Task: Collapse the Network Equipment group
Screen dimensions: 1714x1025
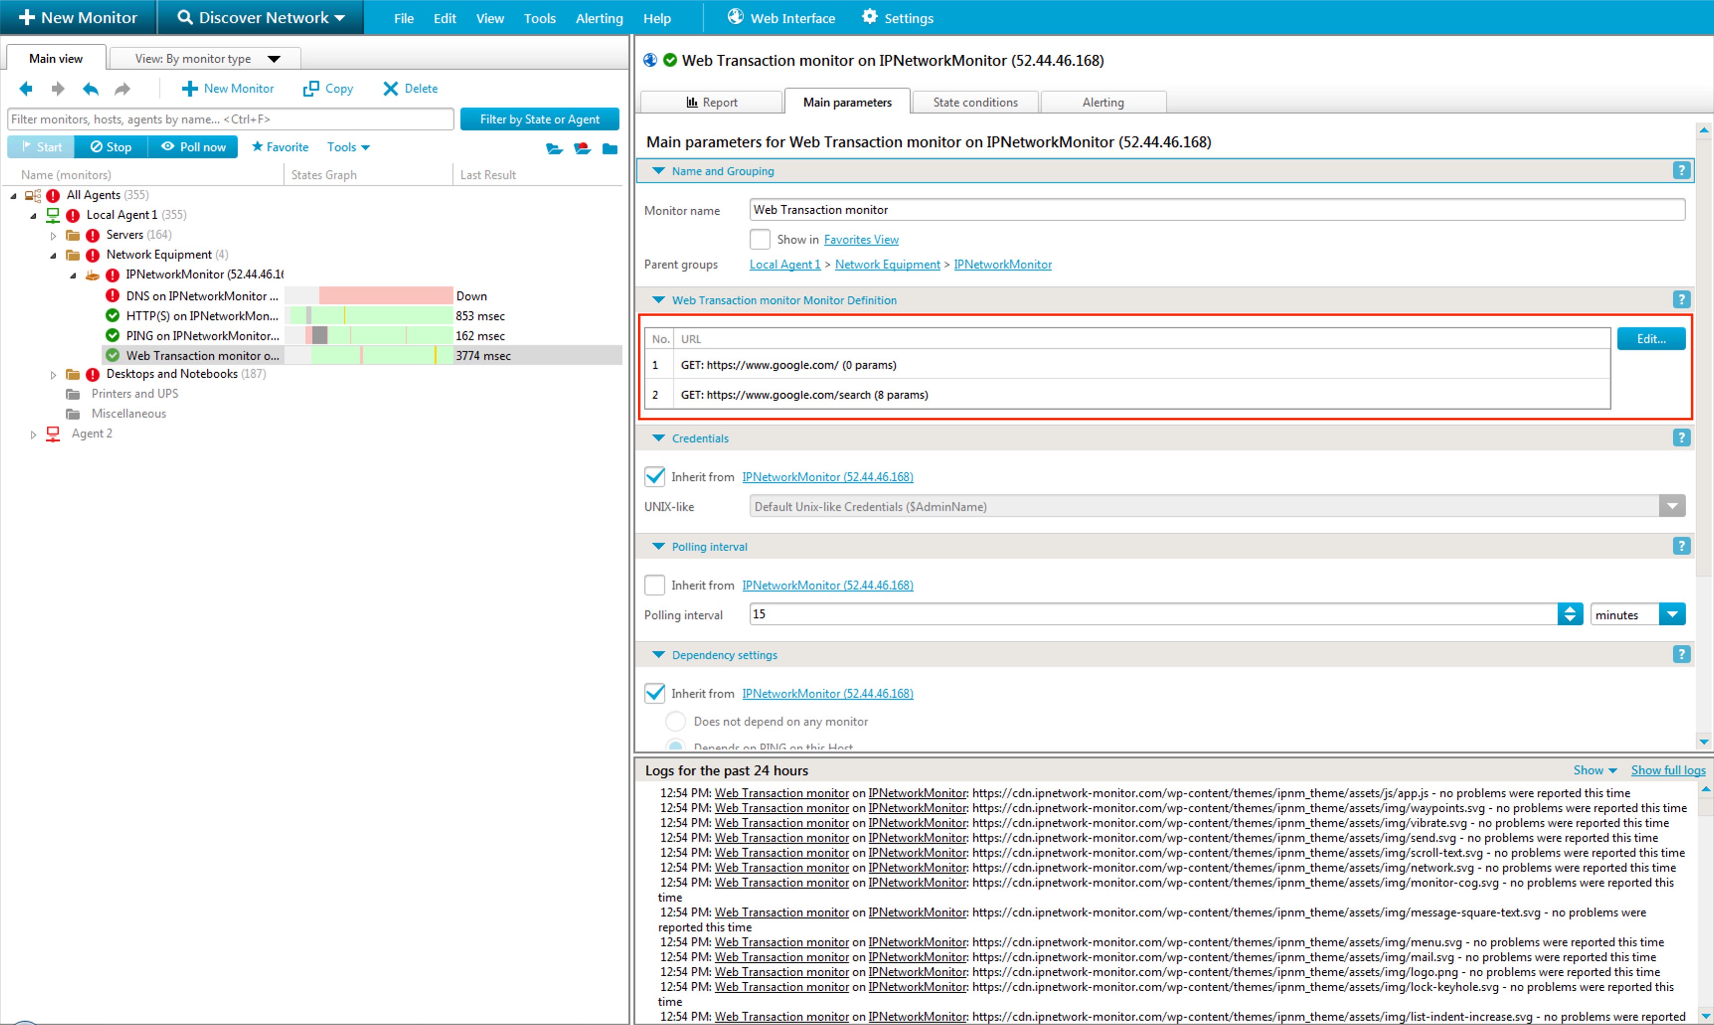Action: point(53,256)
